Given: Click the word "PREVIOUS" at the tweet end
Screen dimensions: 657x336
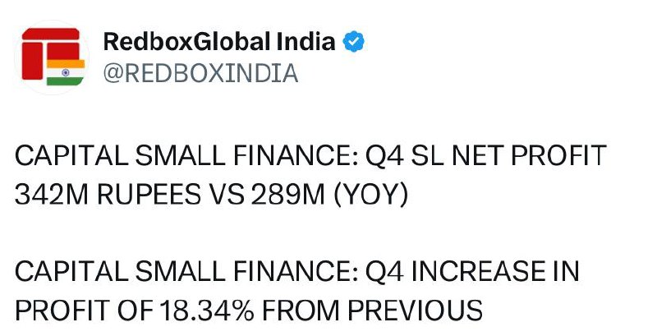Looking at the screenshot, I should point(416,311).
